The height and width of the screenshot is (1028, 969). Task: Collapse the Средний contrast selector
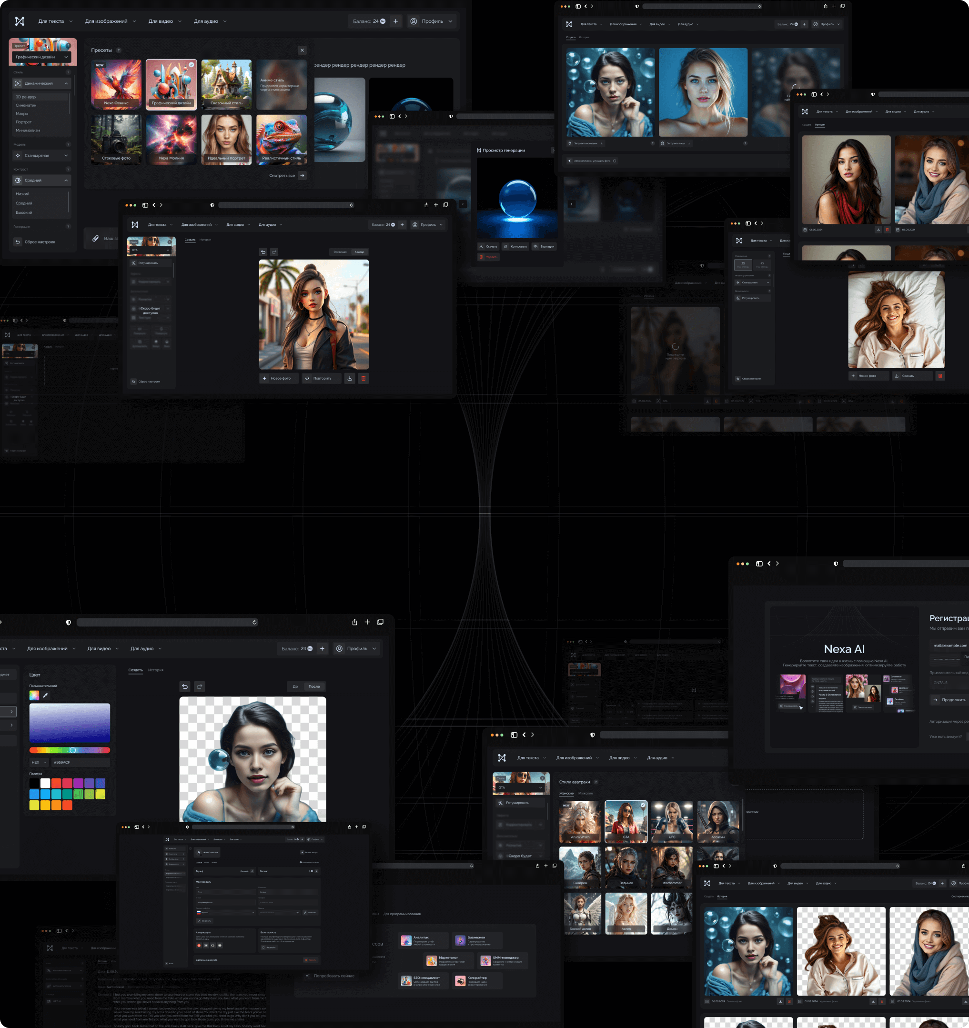click(x=42, y=181)
